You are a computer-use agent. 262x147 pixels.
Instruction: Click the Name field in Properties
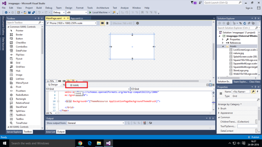point(241,91)
